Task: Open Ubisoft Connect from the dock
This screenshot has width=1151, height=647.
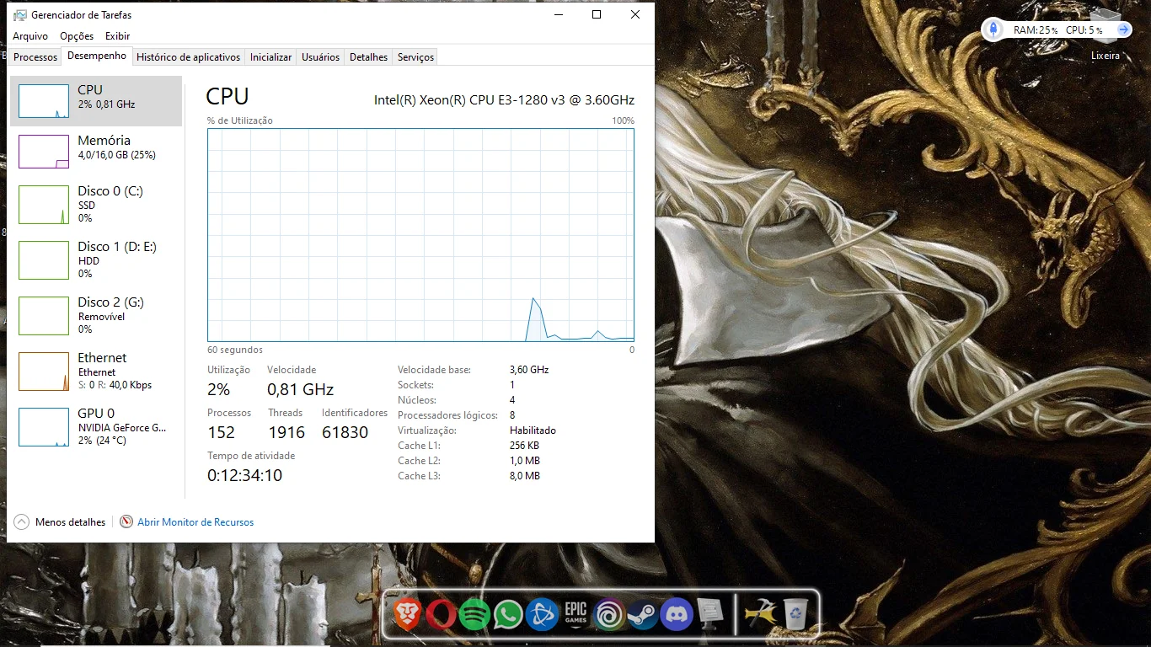Action: click(x=608, y=614)
